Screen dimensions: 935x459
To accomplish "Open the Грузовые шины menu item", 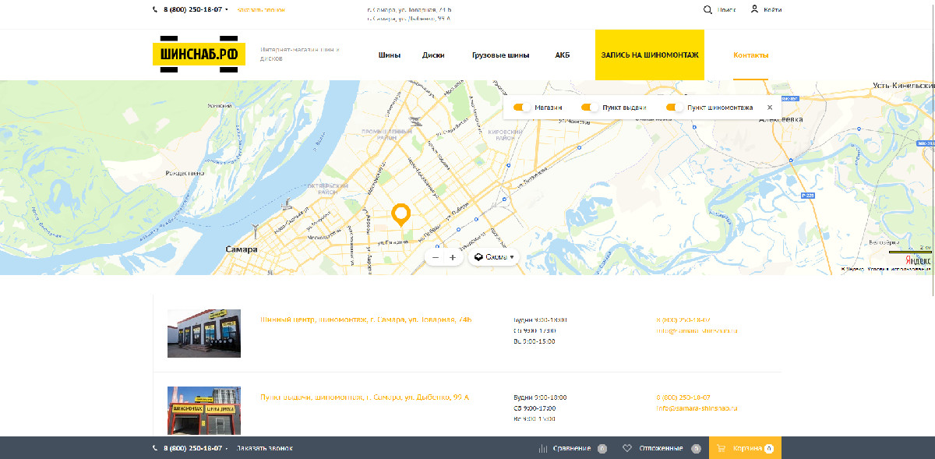I will pyautogui.click(x=500, y=55).
